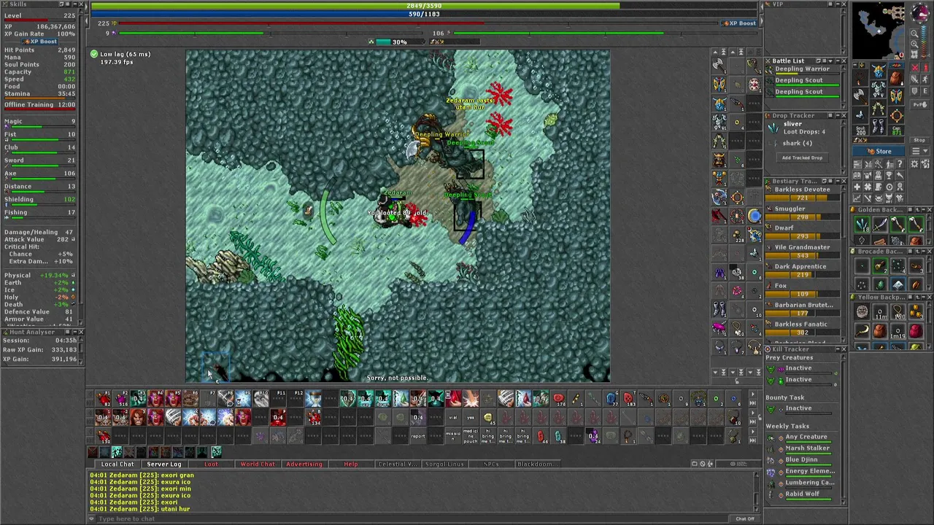Click the blue orb quick-loot icon

[x=754, y=216]
